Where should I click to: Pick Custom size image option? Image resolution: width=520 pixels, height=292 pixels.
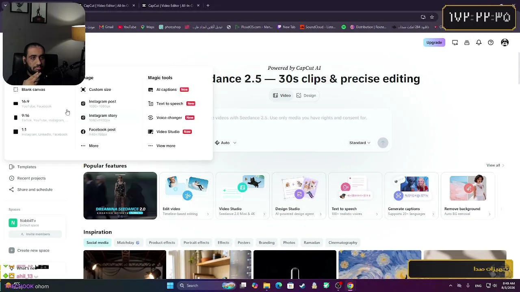[x=96, y=90]
